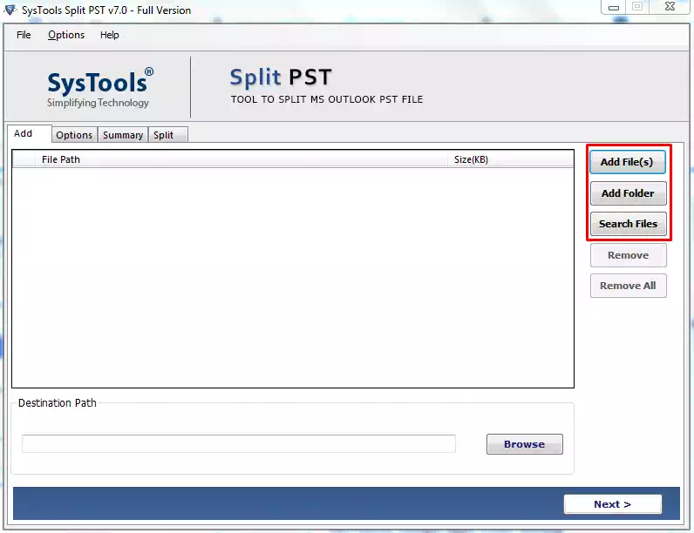Click the Remove All button
694x533 pixels.
628,286
